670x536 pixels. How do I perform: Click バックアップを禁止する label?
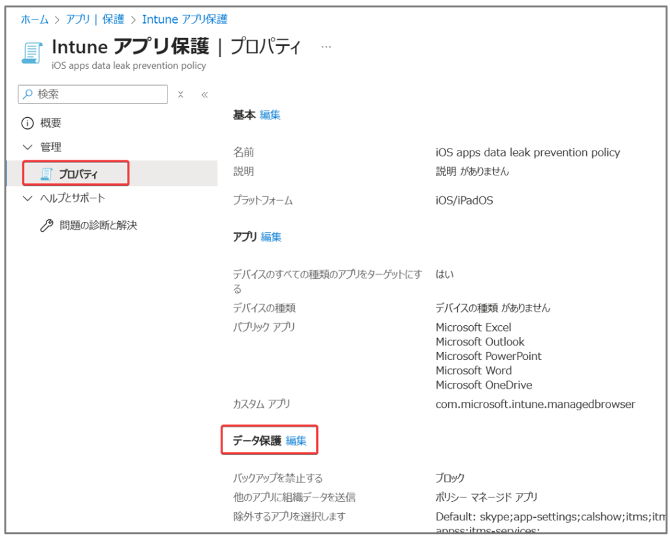coord(277,478)
